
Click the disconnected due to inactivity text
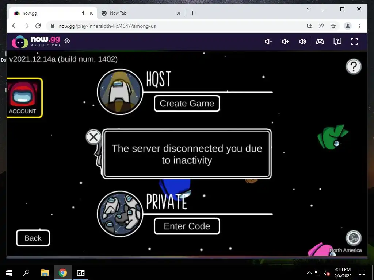tap(187, 154)
